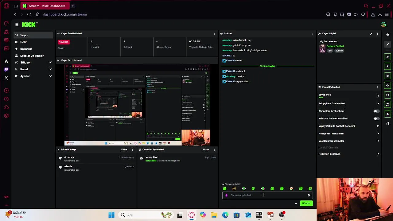The image size is (393, 221).
Task: Open Yayın bilgisi three-dot menu
Action: coord(377,33)
